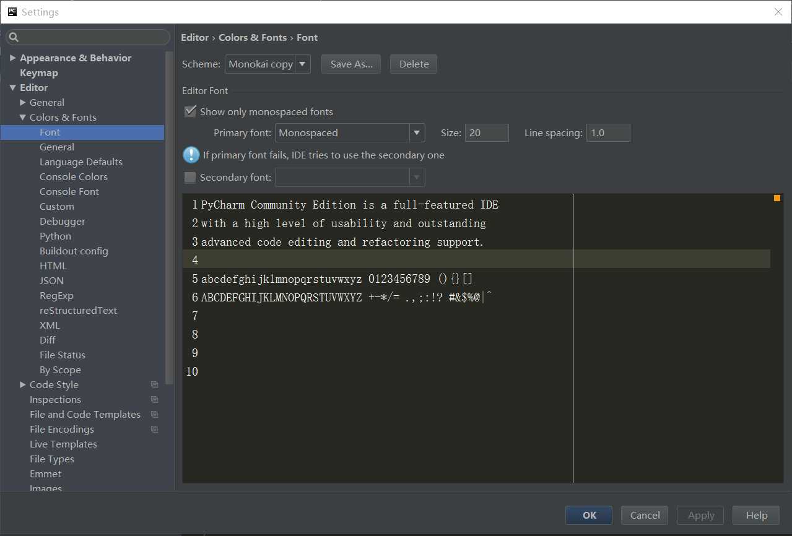
Task: Collapse the Editor tree section
Action: (x=13, y=88)
